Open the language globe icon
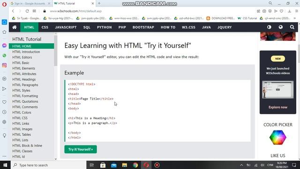The height and width of the screenshot is (169, 300). click(281, 27)
